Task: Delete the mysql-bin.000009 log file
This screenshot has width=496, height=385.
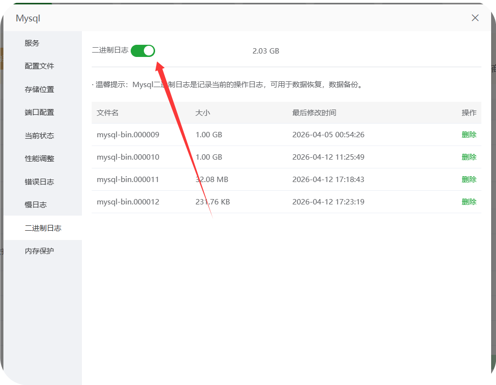Action: point(469,134)
